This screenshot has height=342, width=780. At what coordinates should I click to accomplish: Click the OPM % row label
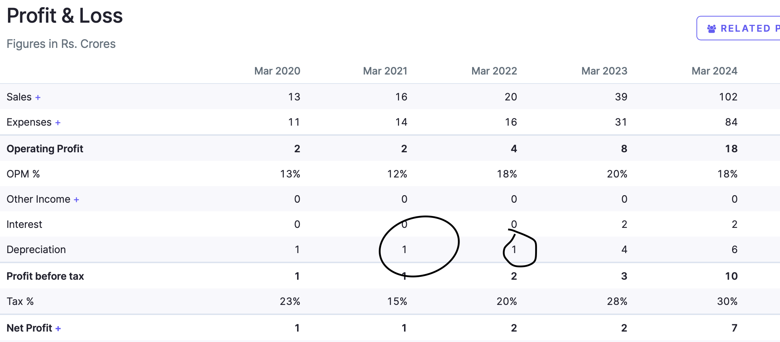23,174
